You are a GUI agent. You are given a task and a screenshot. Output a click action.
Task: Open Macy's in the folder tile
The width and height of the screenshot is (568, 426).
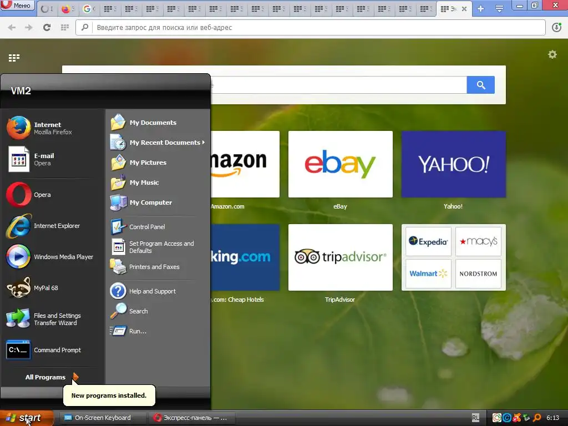tap(478, 241)
